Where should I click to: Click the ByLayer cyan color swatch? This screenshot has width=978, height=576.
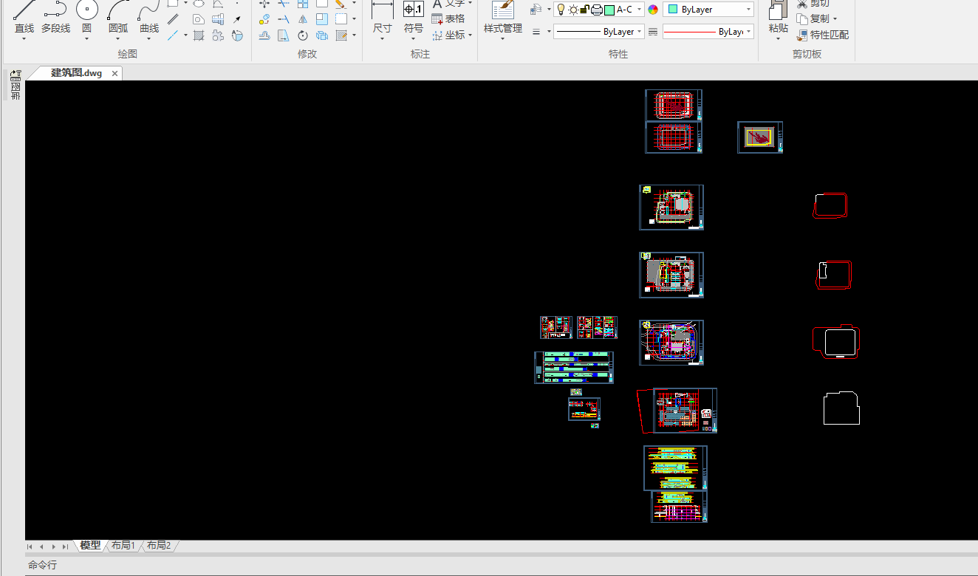[673, 10]
